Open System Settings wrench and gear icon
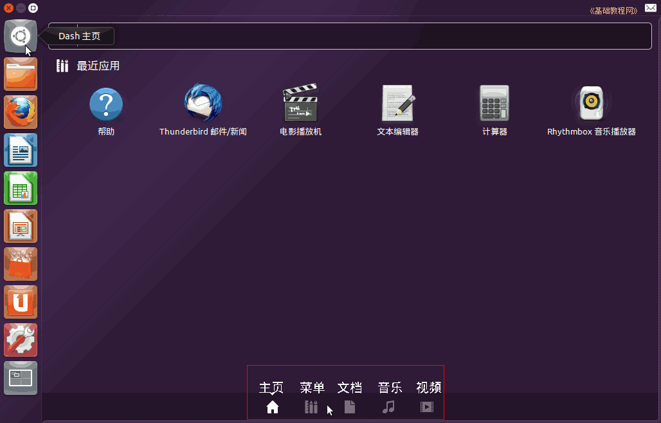Screen dimensions: 661x423 pyautogui.click(x=21, y=340)
